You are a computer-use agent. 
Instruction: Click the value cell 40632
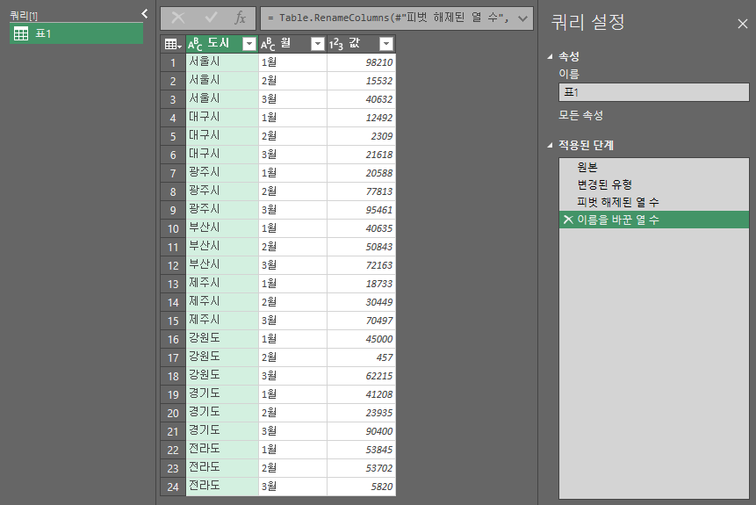pos(361,99)
